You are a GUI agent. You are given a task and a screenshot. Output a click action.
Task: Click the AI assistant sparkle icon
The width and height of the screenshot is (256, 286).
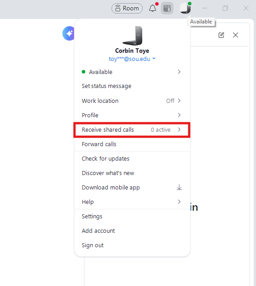[x=69, y=33]
